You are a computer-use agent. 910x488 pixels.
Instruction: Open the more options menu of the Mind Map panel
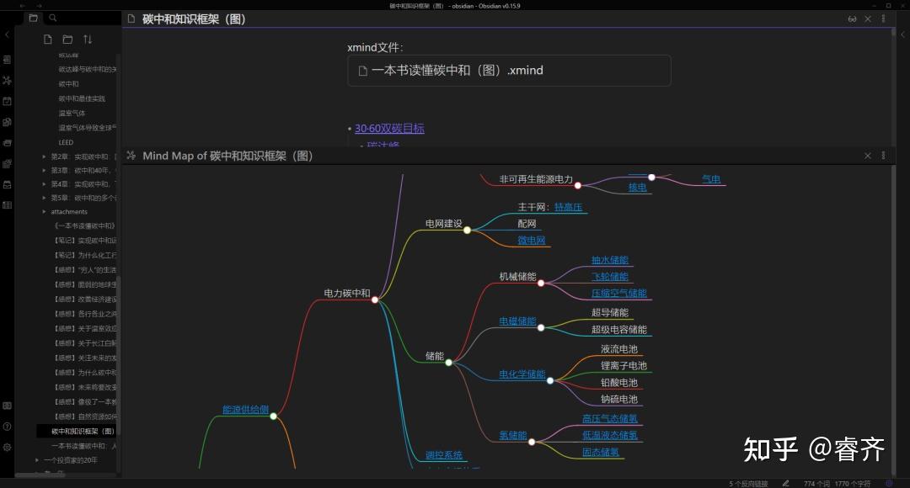883,156
